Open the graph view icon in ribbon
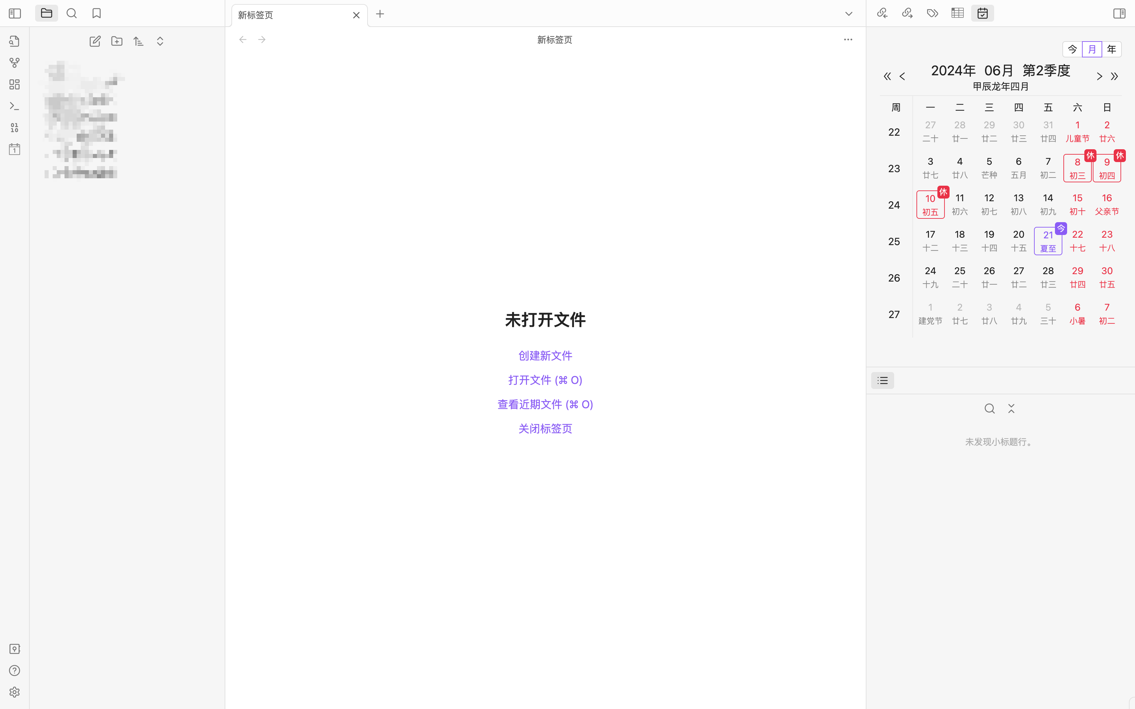 pos(15,63)
